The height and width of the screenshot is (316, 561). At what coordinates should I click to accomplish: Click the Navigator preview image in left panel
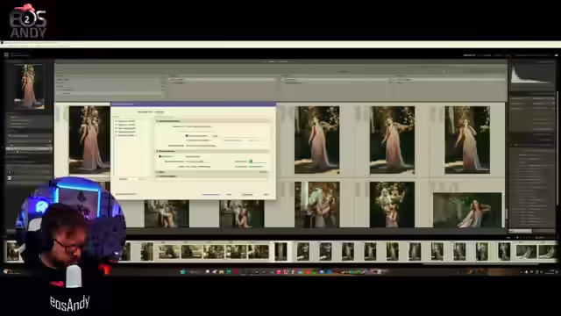coord(29,86)
